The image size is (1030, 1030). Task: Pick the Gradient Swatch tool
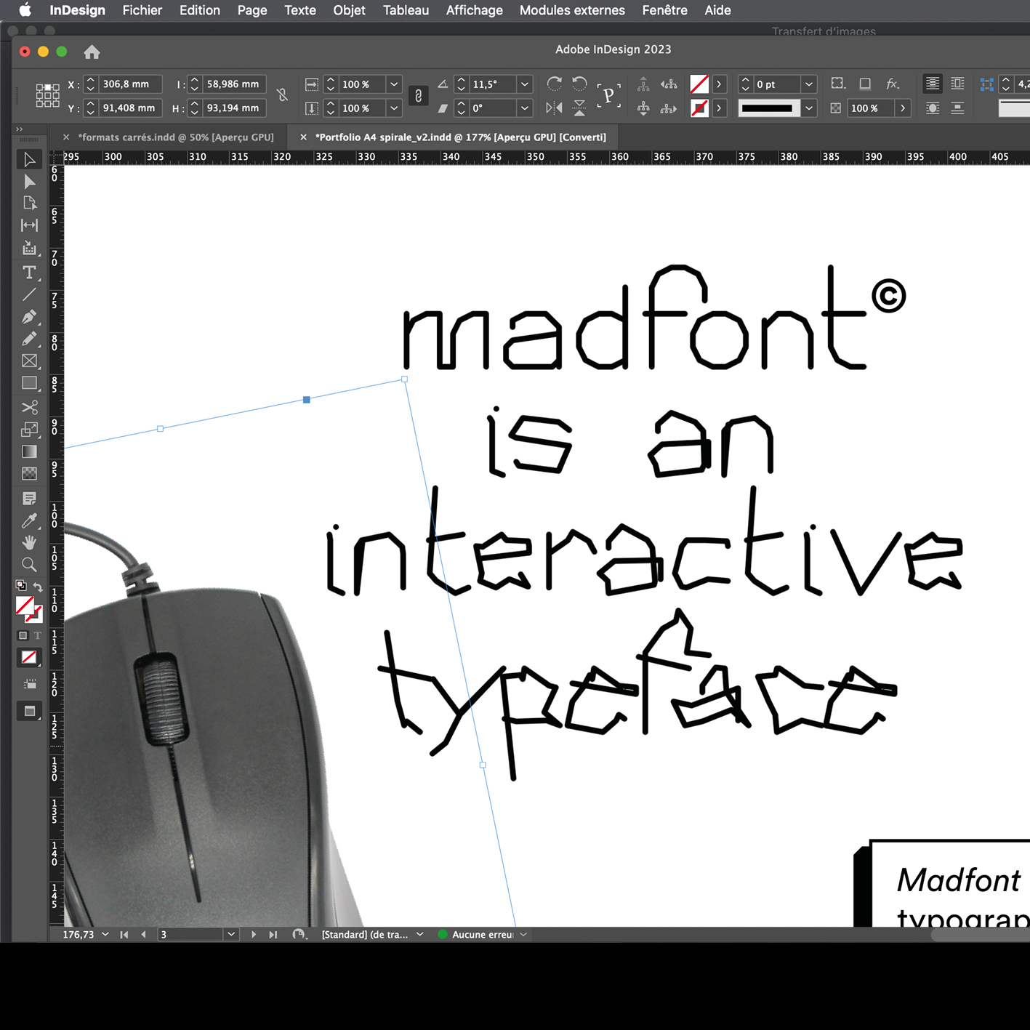click(29, 452)
